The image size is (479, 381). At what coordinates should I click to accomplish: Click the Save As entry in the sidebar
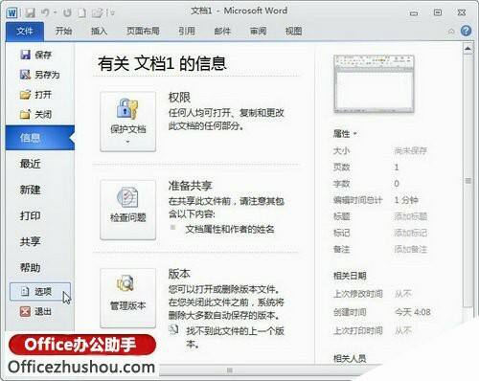point(39,75)
